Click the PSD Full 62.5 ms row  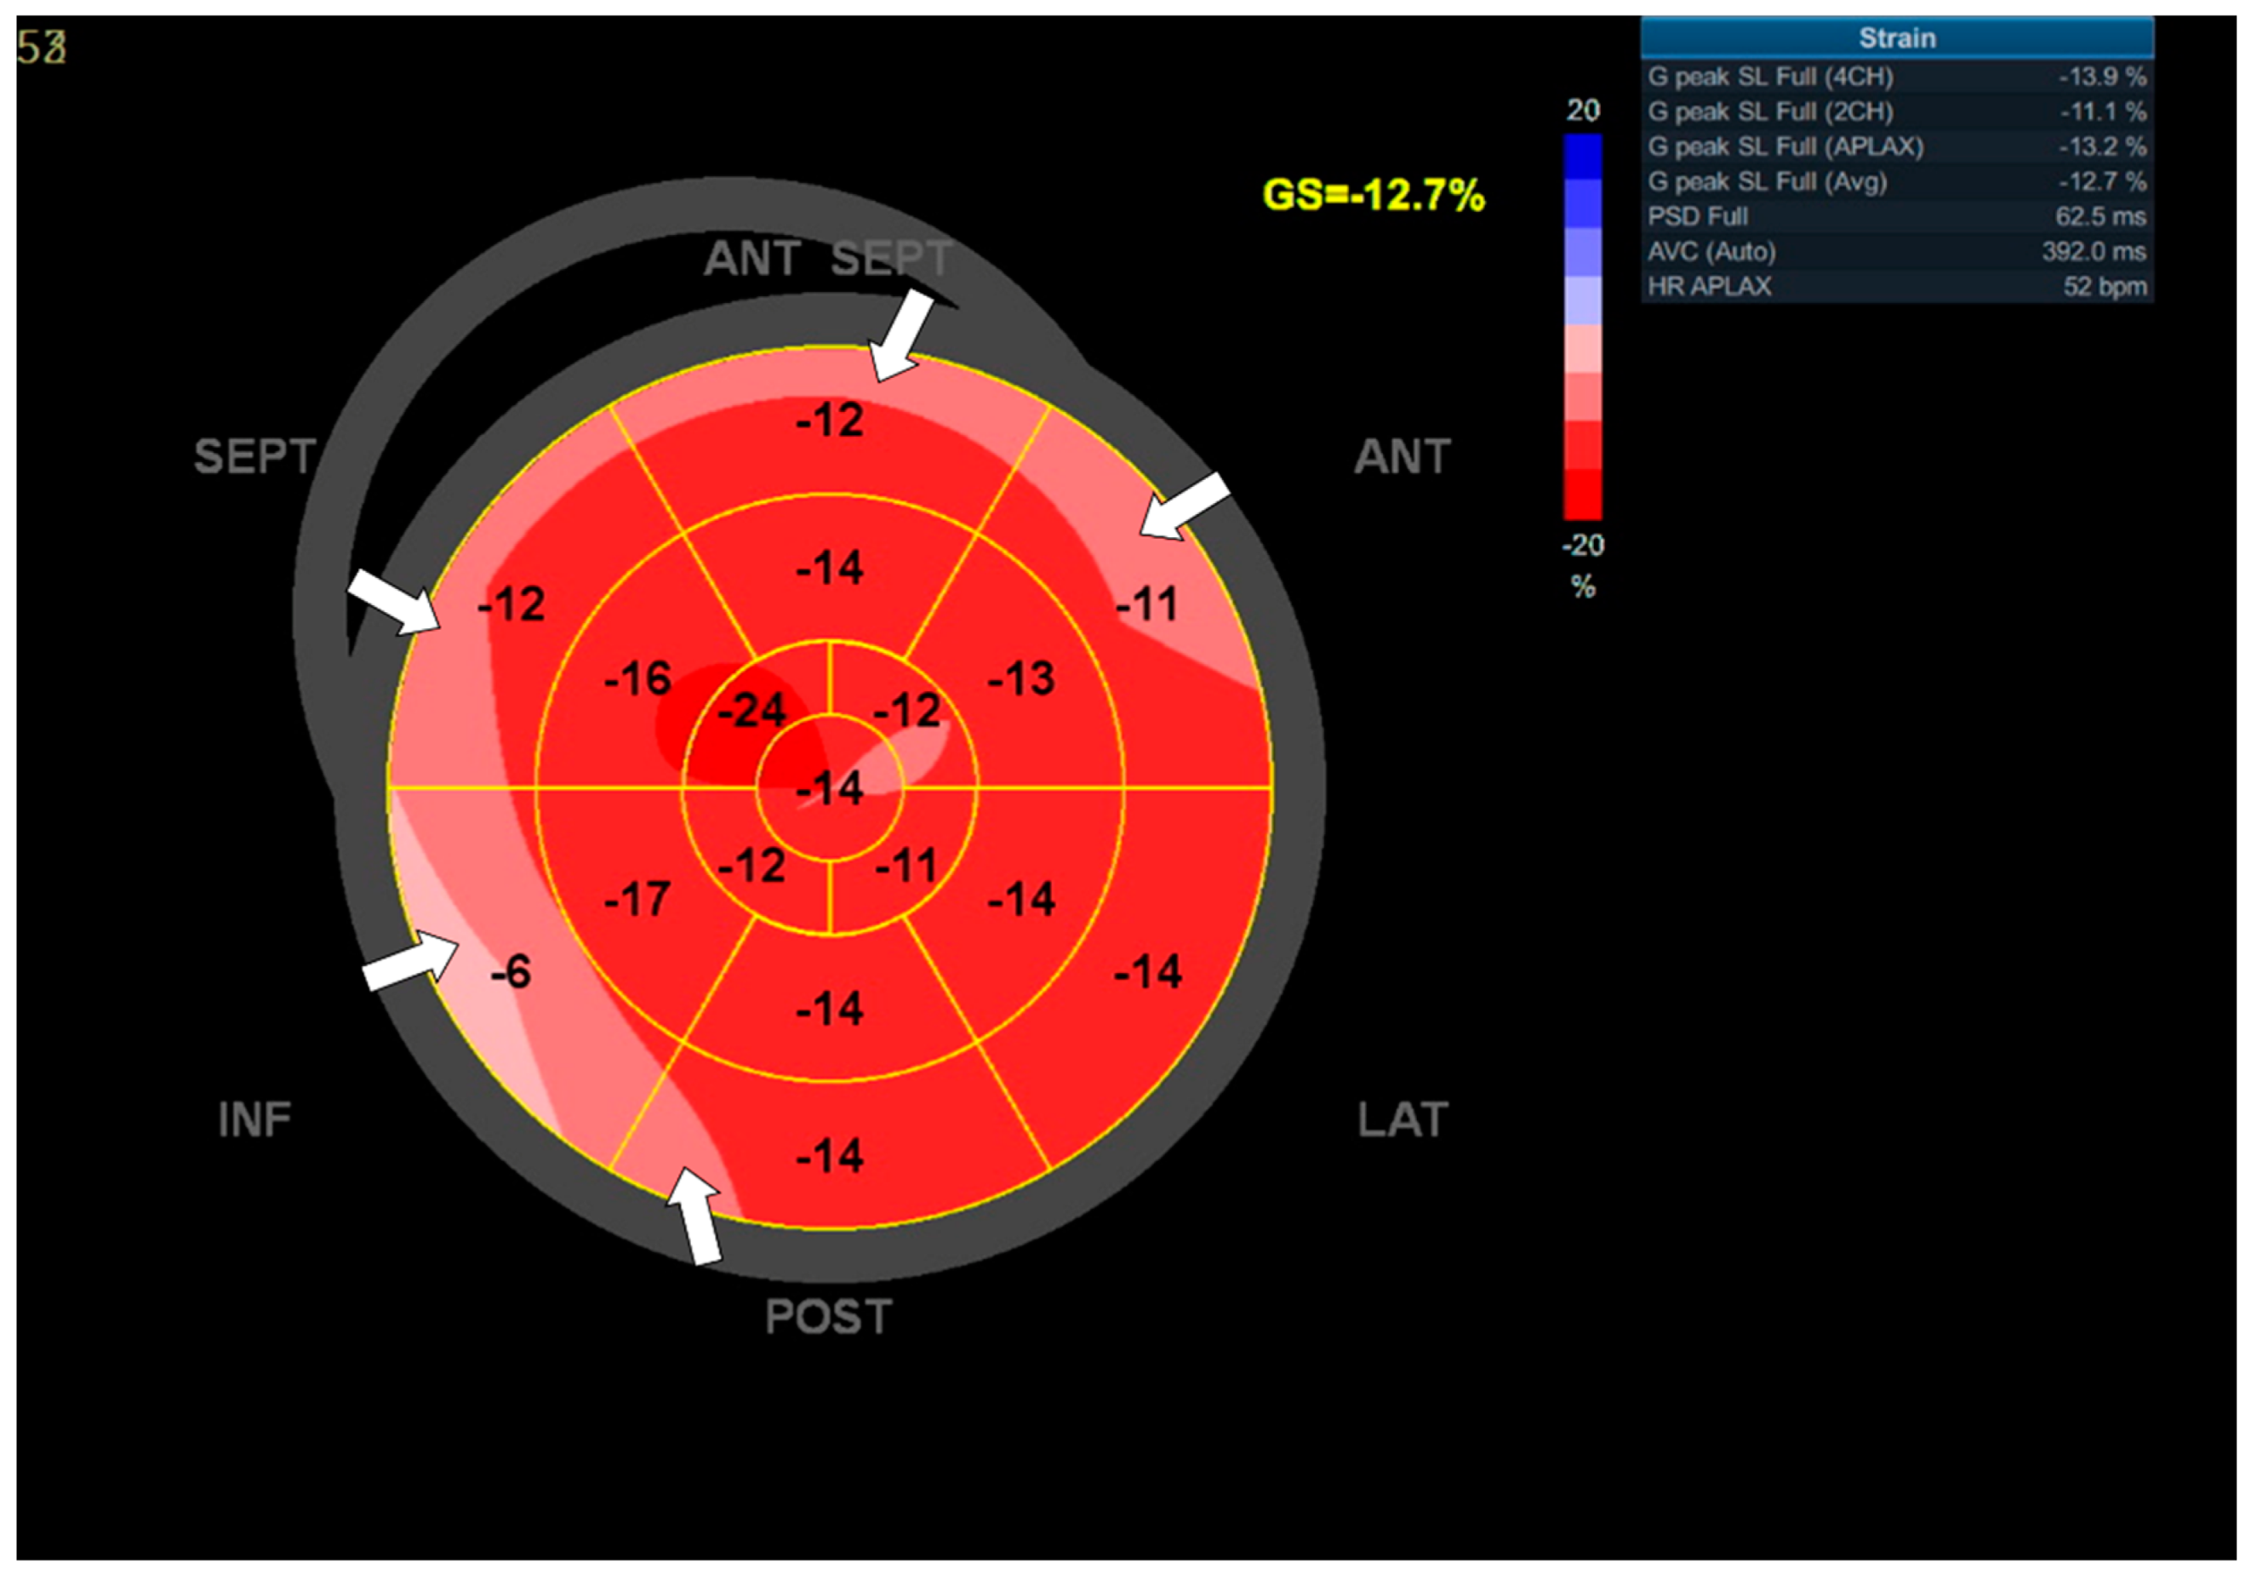[x=1896, y=217]
